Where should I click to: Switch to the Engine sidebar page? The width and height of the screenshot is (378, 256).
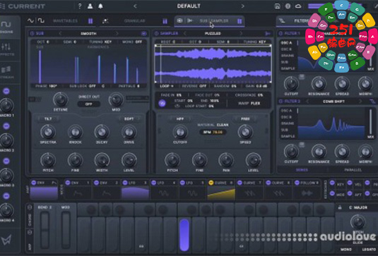6,27
